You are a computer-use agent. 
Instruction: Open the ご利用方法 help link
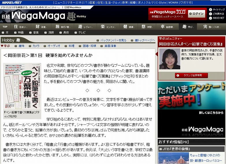coord(218,14)
